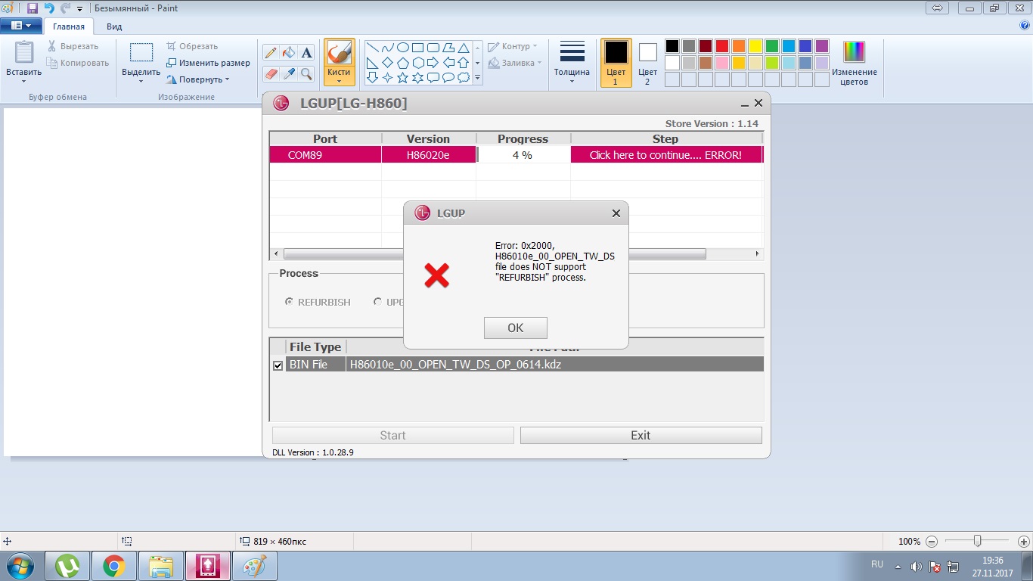Viewport: 1033px width, 581px height.
Task: Click the Exit button in LGUP
Action: (641, 435)
